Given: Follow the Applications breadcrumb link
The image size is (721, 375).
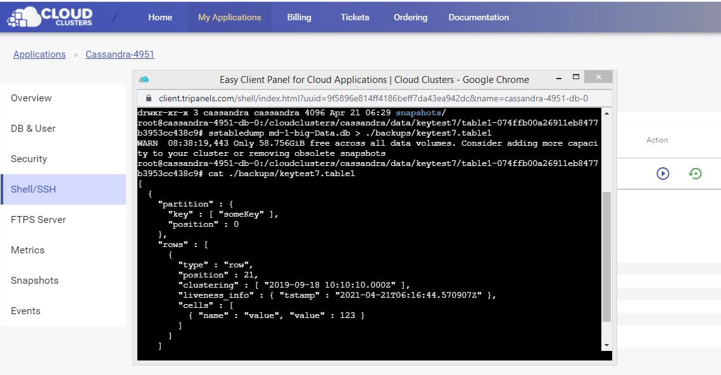Looking at the screenshot, I should point(39,54).
